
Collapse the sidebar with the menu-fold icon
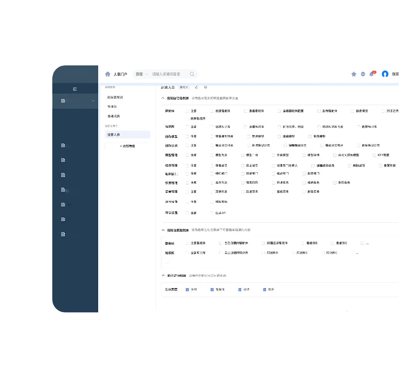pos(75,89)
